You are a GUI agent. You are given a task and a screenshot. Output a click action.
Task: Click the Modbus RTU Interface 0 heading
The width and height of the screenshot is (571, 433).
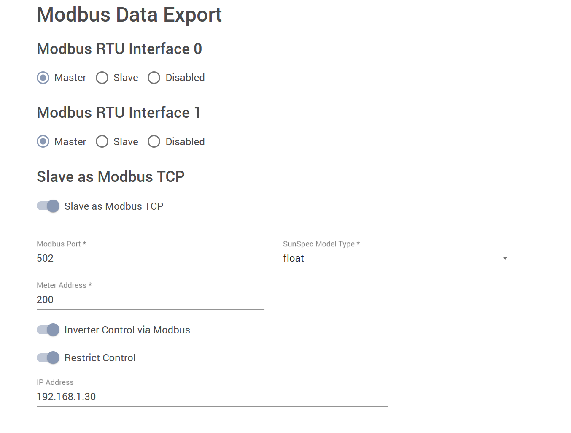point(119,49)
